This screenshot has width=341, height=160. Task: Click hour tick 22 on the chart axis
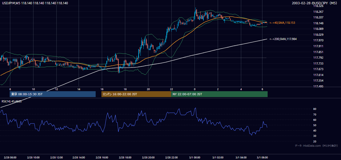172,89
